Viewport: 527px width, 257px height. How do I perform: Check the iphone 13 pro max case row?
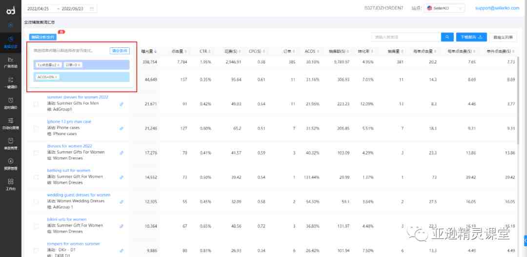(36, 128)
